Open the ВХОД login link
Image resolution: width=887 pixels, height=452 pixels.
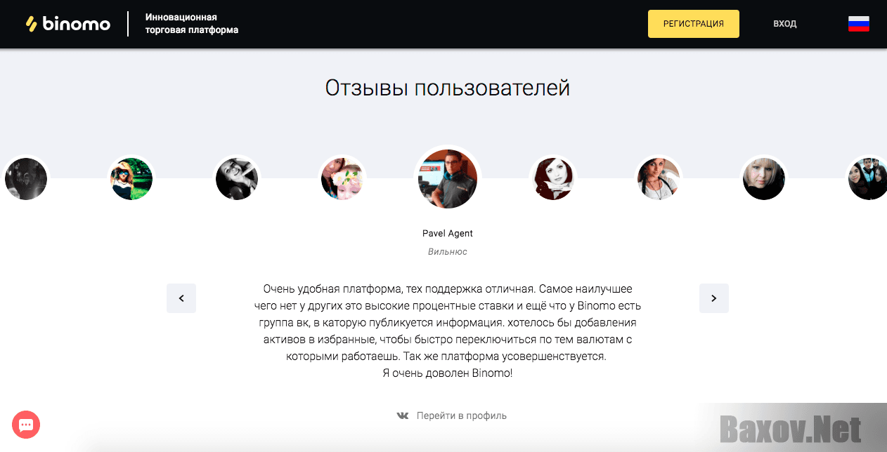click(x=785, y=24)
